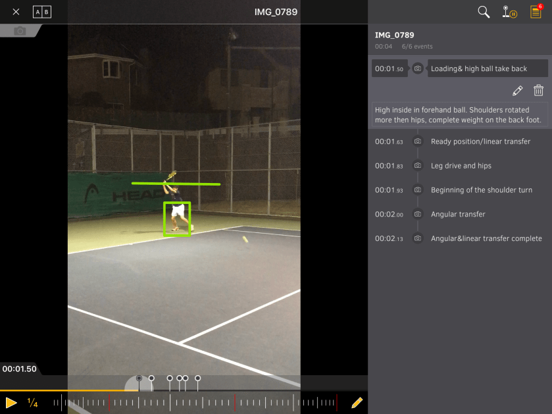552x414 pixels.
Task: Open Angular&linear transfer complete event
Action: point(486,239)
